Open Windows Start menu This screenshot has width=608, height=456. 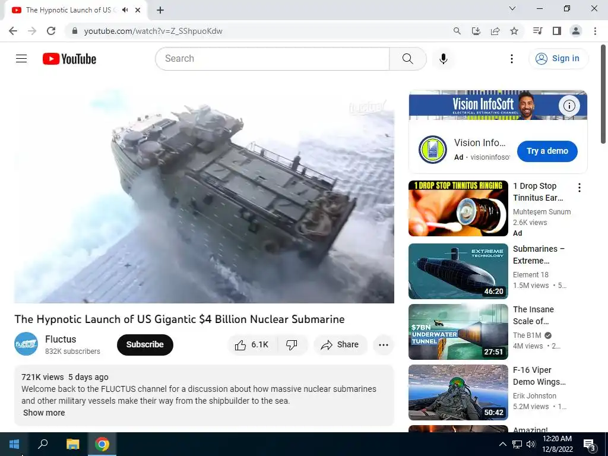coord(14,444)
